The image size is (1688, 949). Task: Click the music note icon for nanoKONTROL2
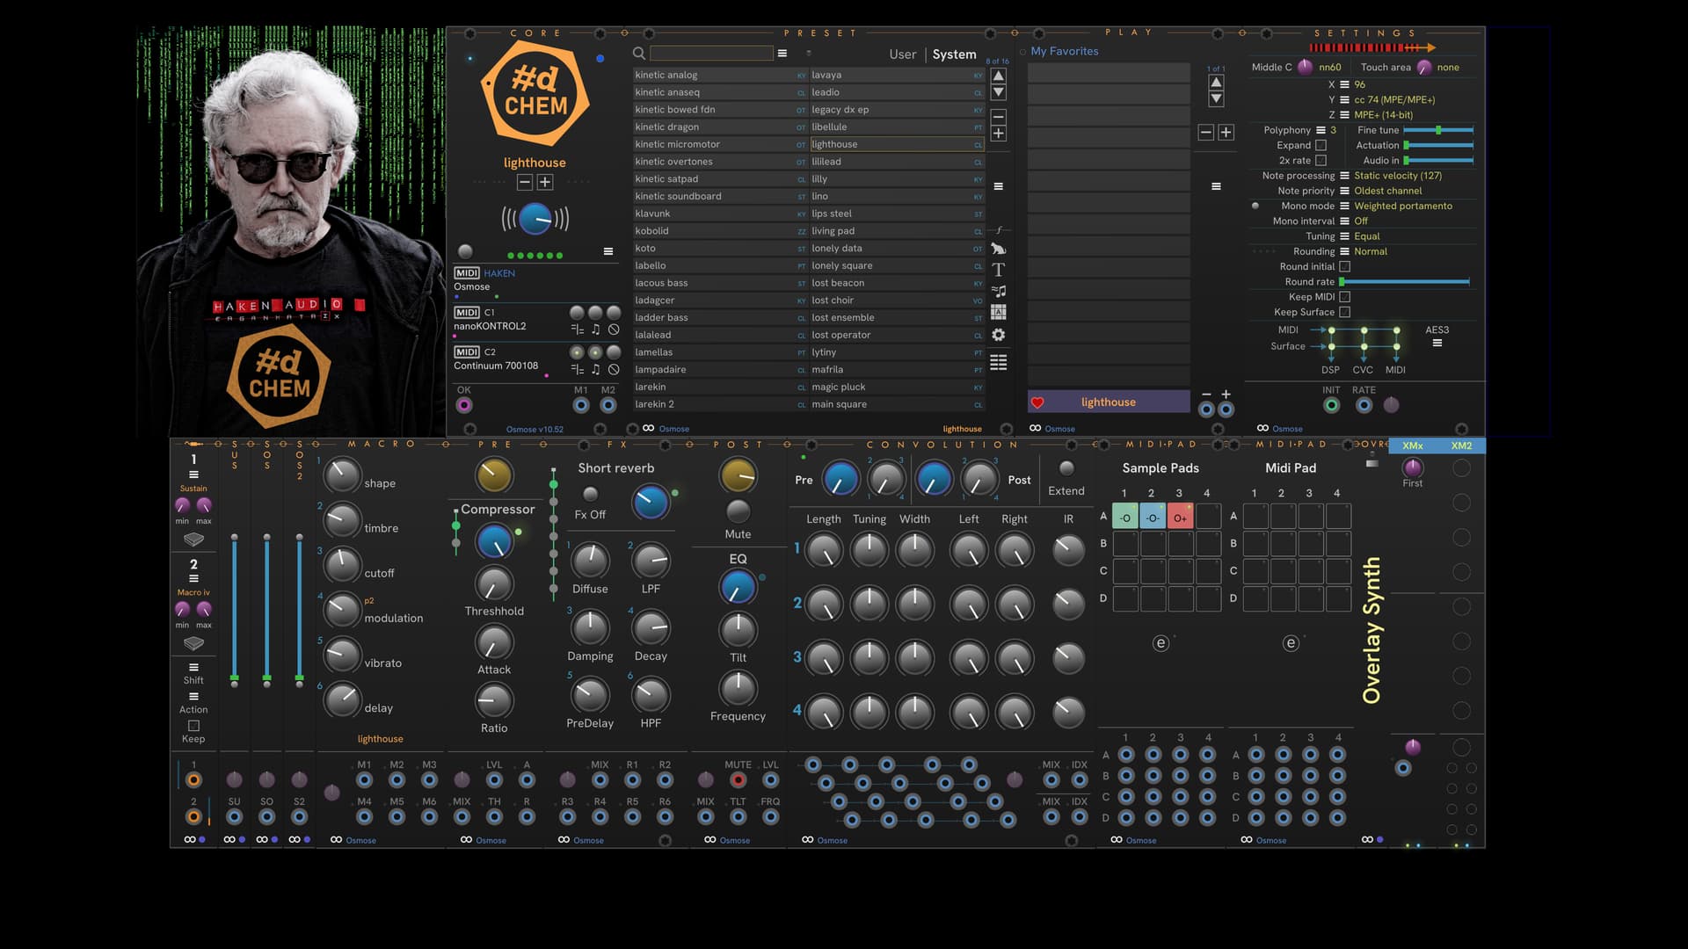[x=595, y=330]
